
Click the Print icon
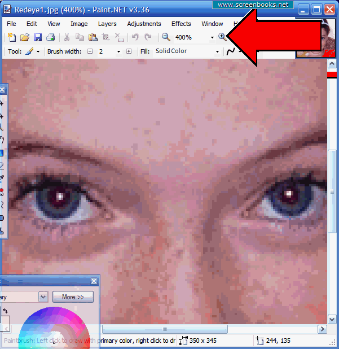tap(50, 37)
